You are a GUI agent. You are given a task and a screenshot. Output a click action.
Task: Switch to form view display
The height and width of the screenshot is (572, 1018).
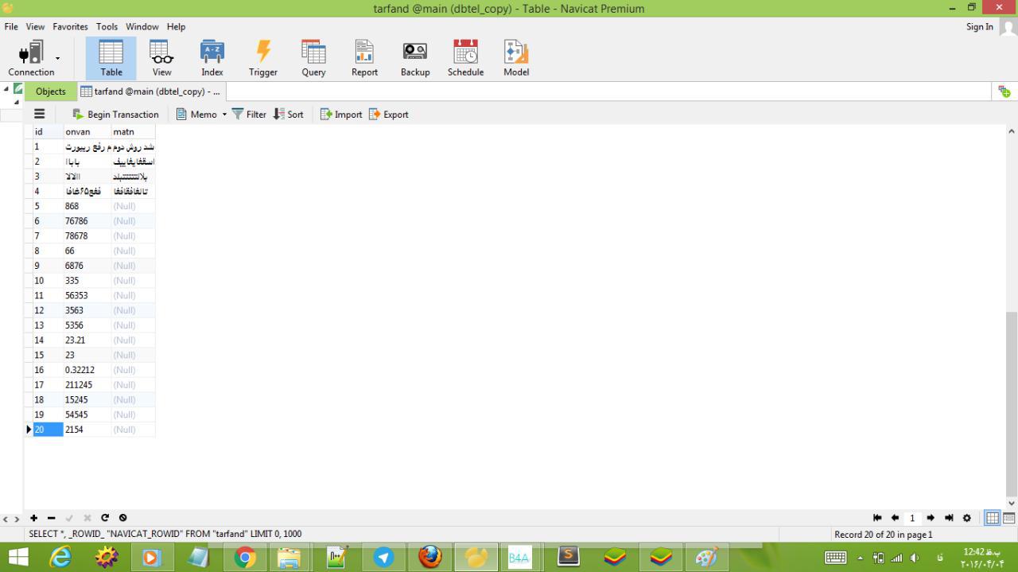point(1009,518)
